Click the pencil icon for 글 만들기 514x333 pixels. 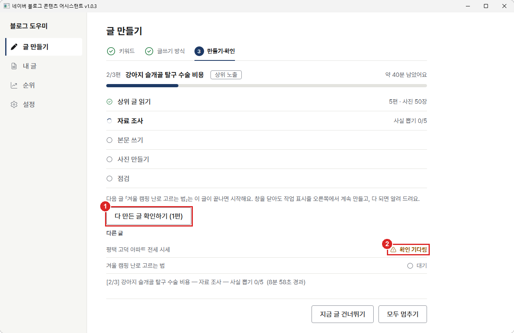click(x=14, y=47)
